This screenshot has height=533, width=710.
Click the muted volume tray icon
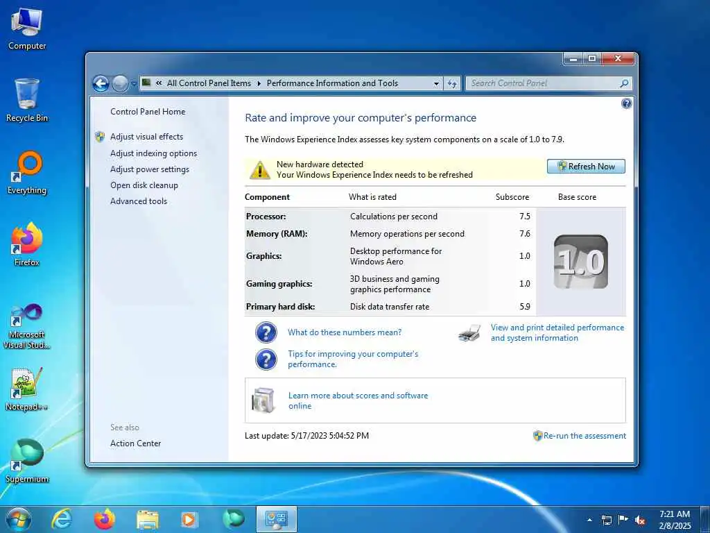tap(640, 520)
